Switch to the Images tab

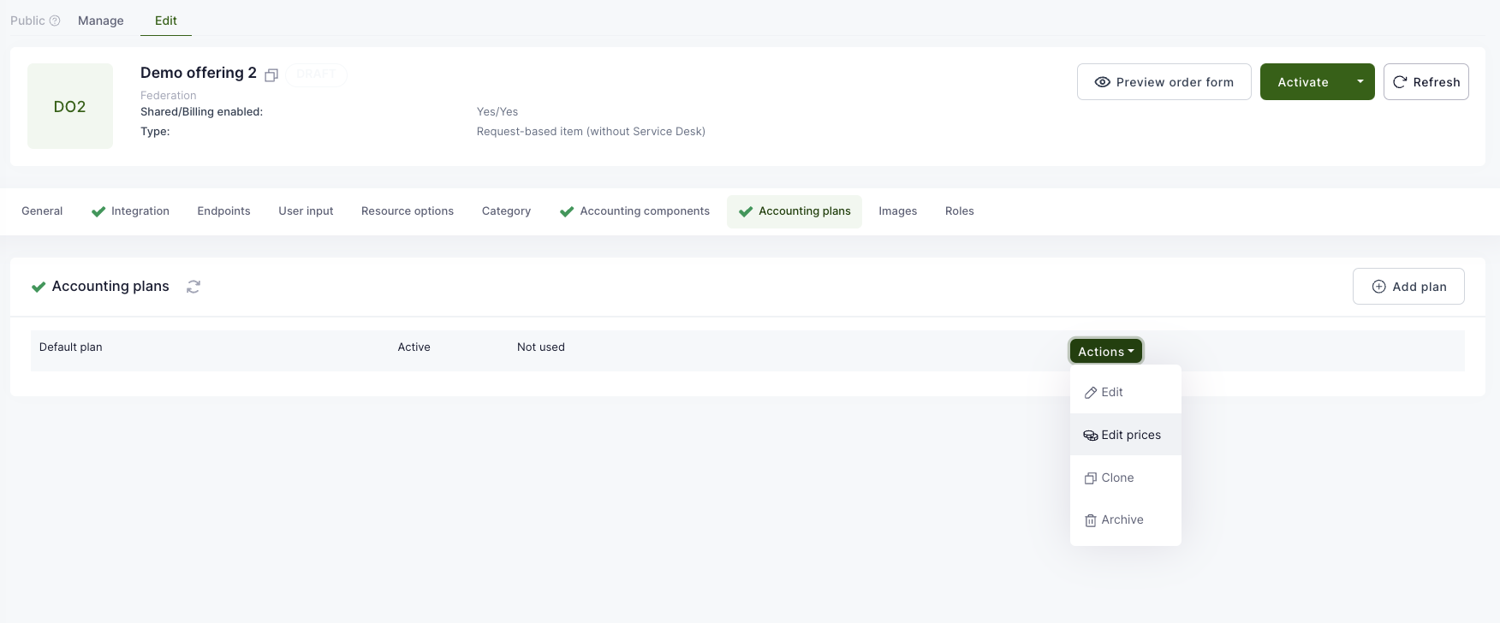click(x=897, y=211)
